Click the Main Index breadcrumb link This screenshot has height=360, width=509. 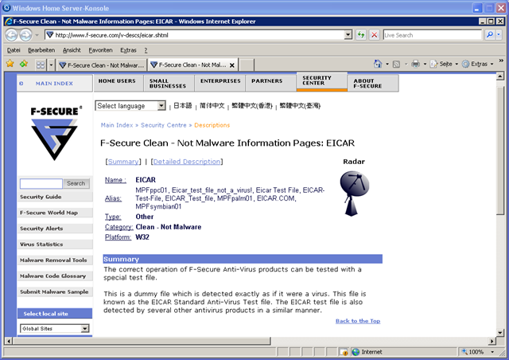(x=117, y=125)
